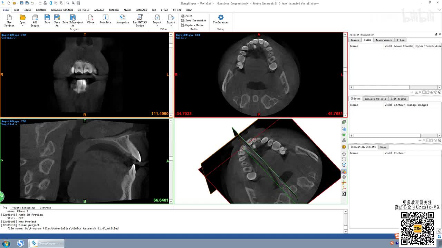Image resolution: width=442 pixels, height=248 pixels.
Task: Toggle the coordinate system icon in 3D toolbar
Action: pyautogui.click(x=344, y=188)
